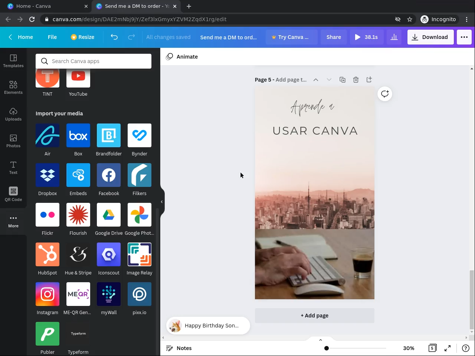Open Chrome browser menu

(x=467, y=19)
